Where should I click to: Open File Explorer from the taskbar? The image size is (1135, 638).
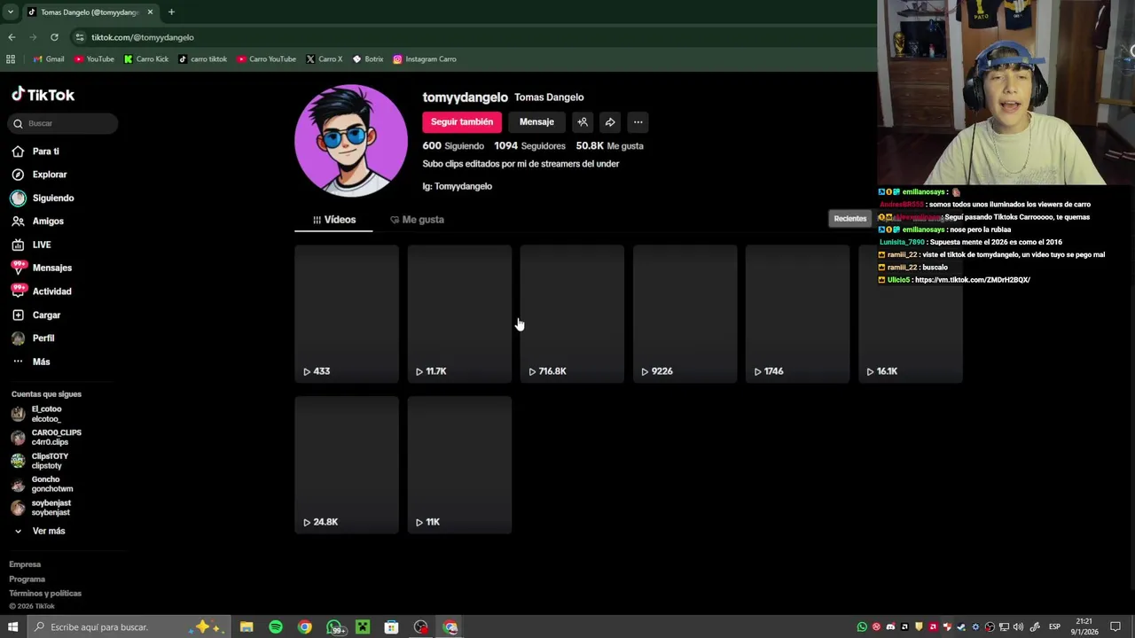pyautogui.click(x=247, y=626)
